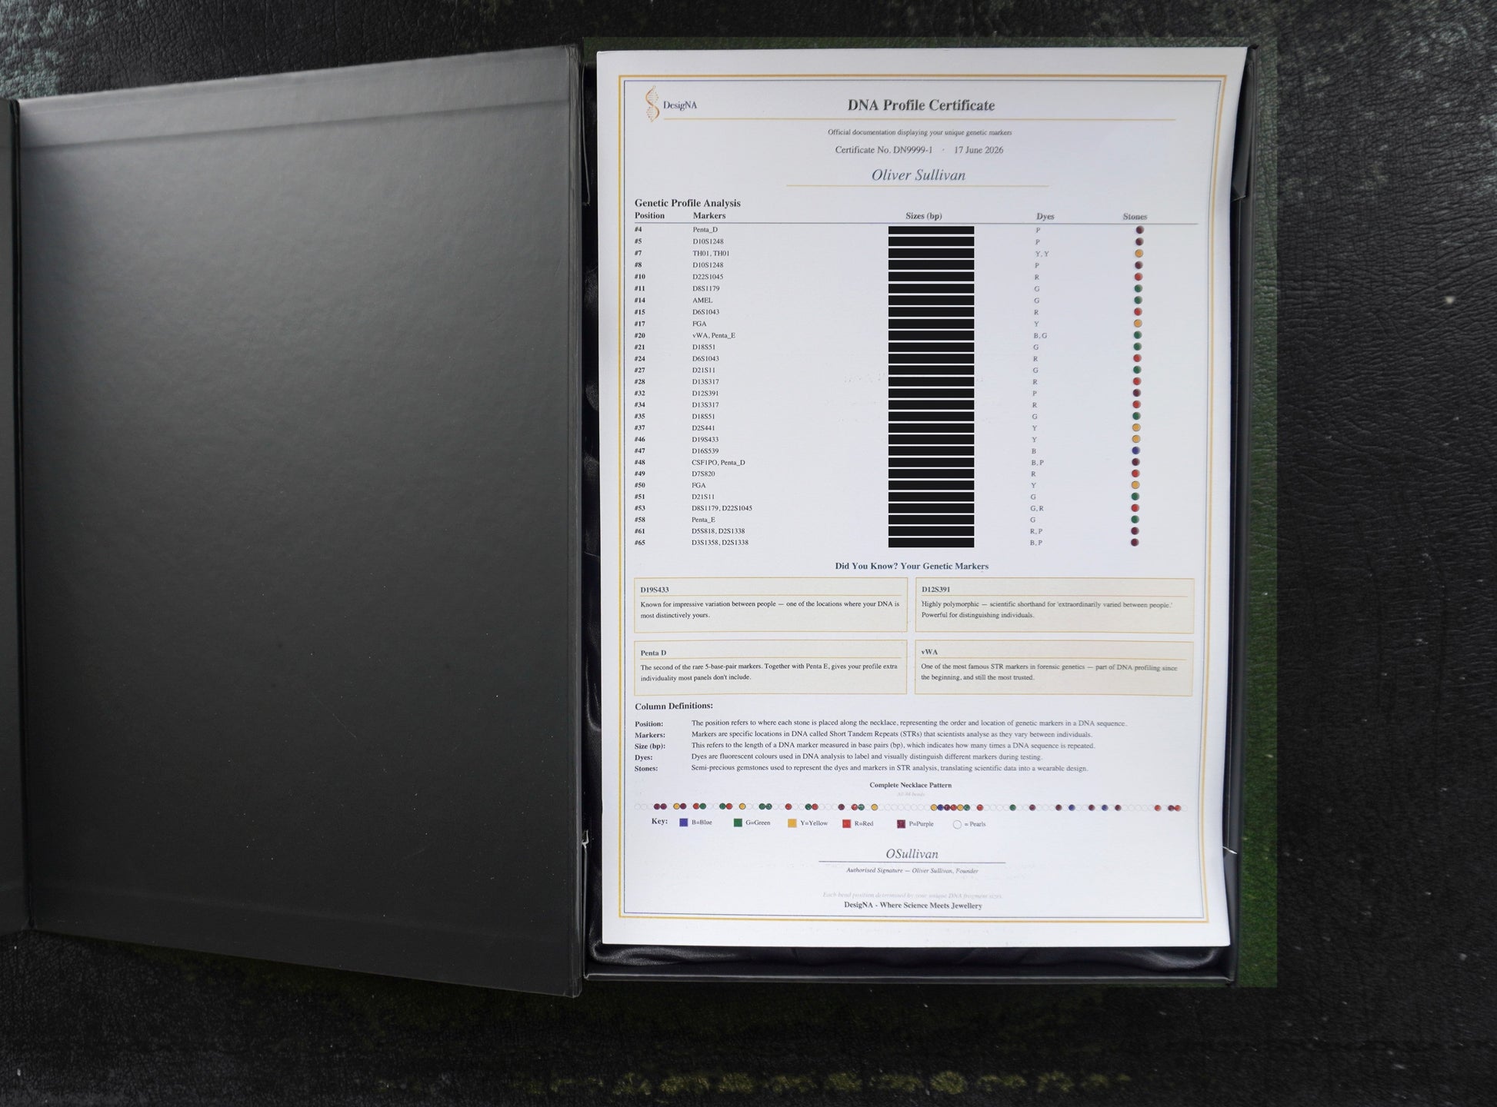This screenshot has width=1497, height=1107.
Task: Click the R=Red key swatch
Action: point(846,823)
